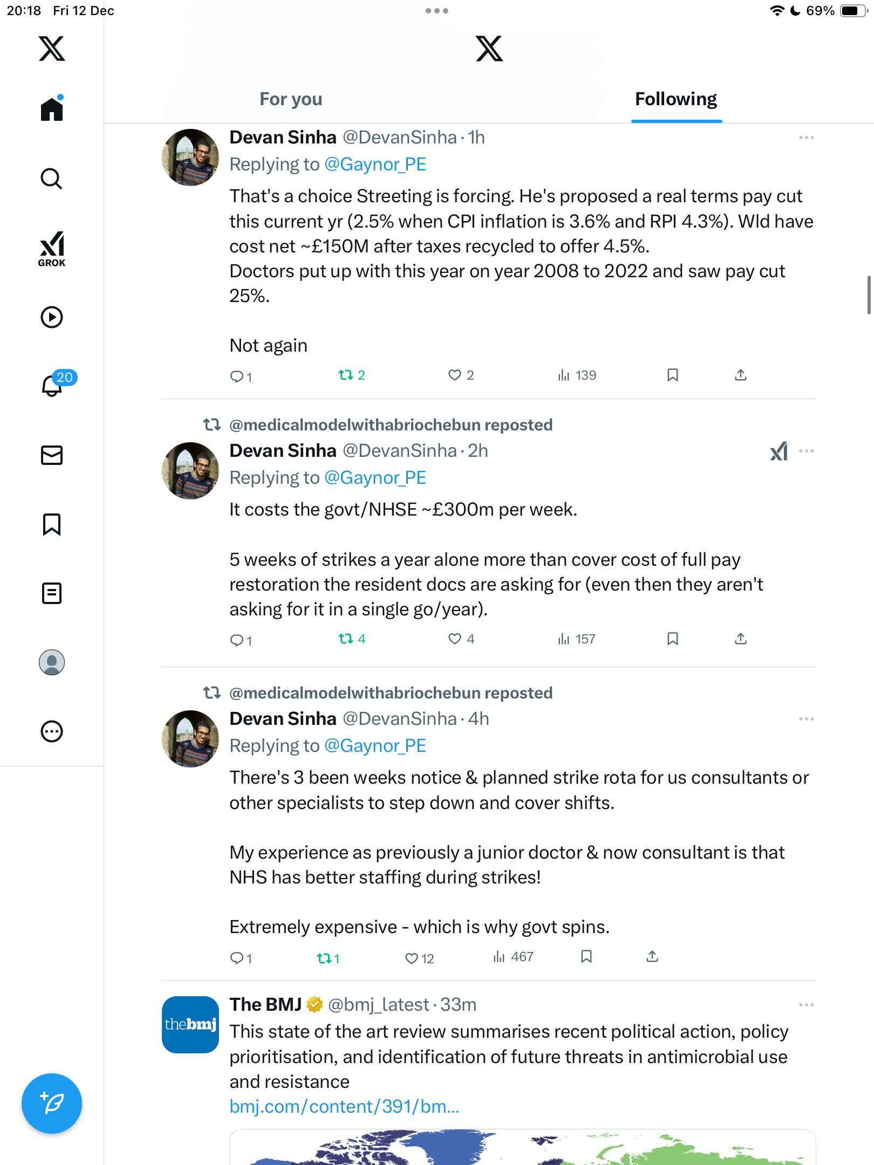Image resolution: width=874 pixels, height=1165 pixels.
Task: Open the video tab play icon
Action: (52, 317)
